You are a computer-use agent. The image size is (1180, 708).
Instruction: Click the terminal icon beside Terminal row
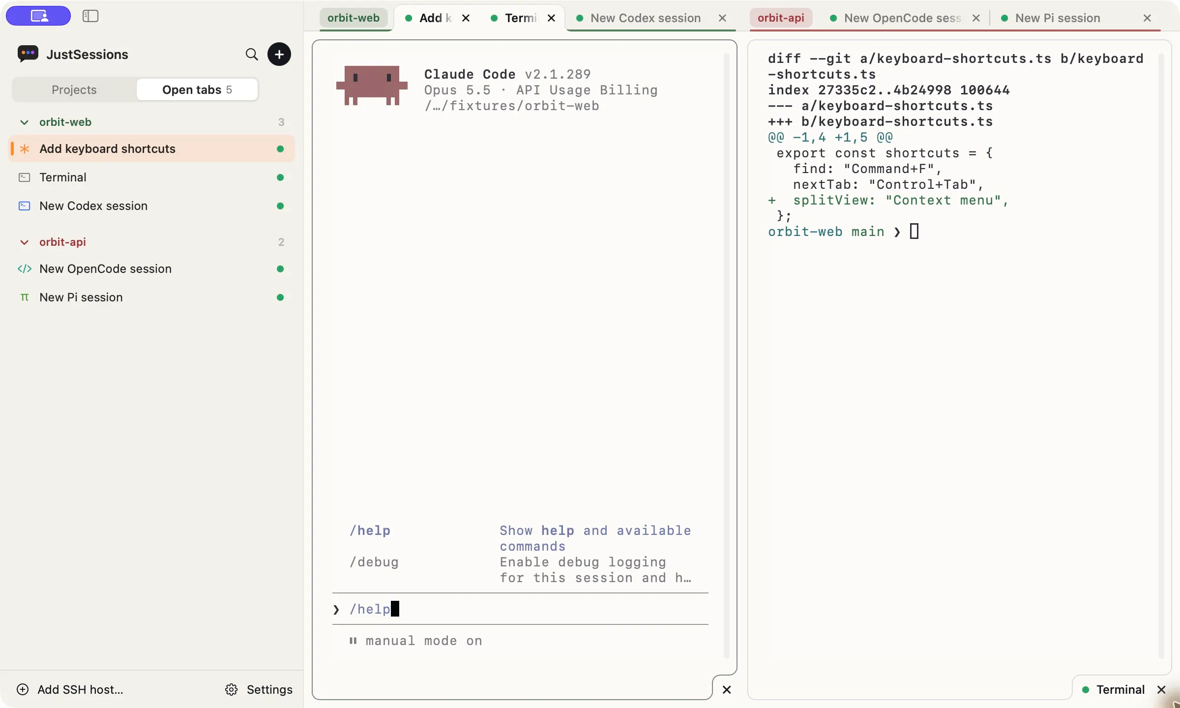click(25, 177)
